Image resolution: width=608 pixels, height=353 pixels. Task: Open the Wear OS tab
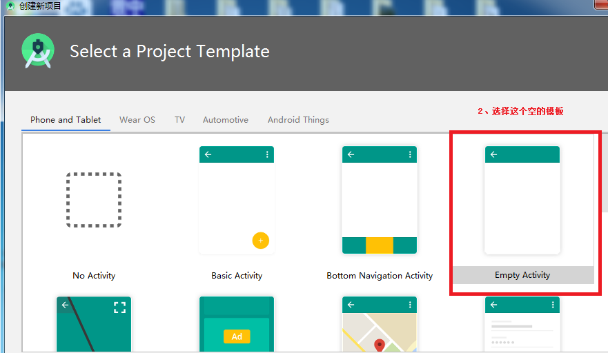137,120
